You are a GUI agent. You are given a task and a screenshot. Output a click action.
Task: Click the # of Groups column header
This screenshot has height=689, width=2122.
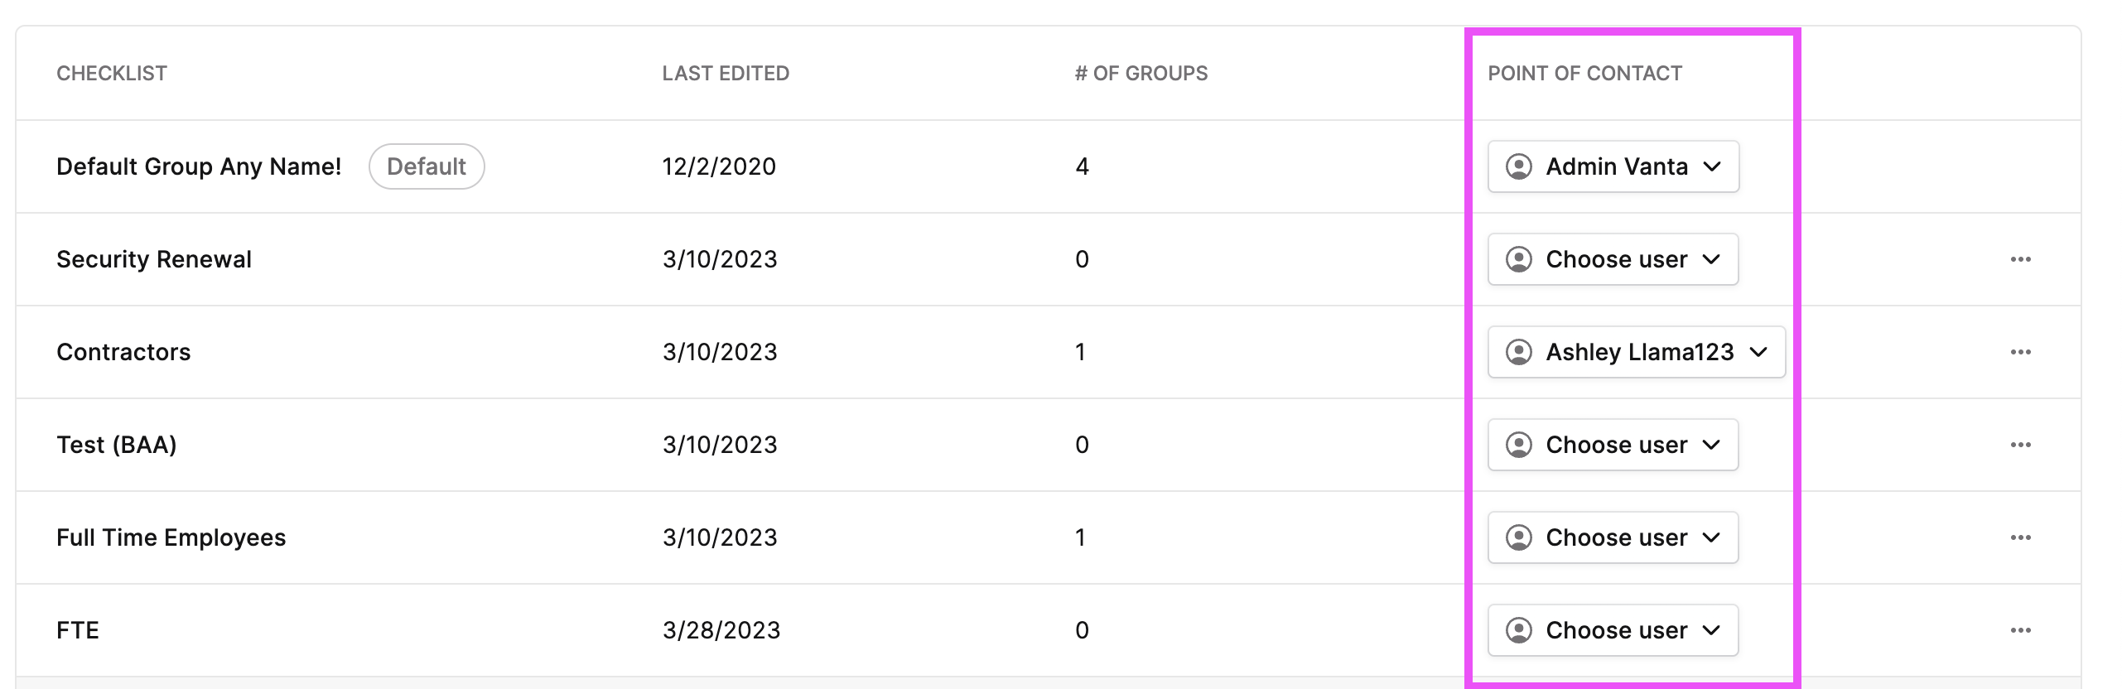click(x=1141, y=73)
